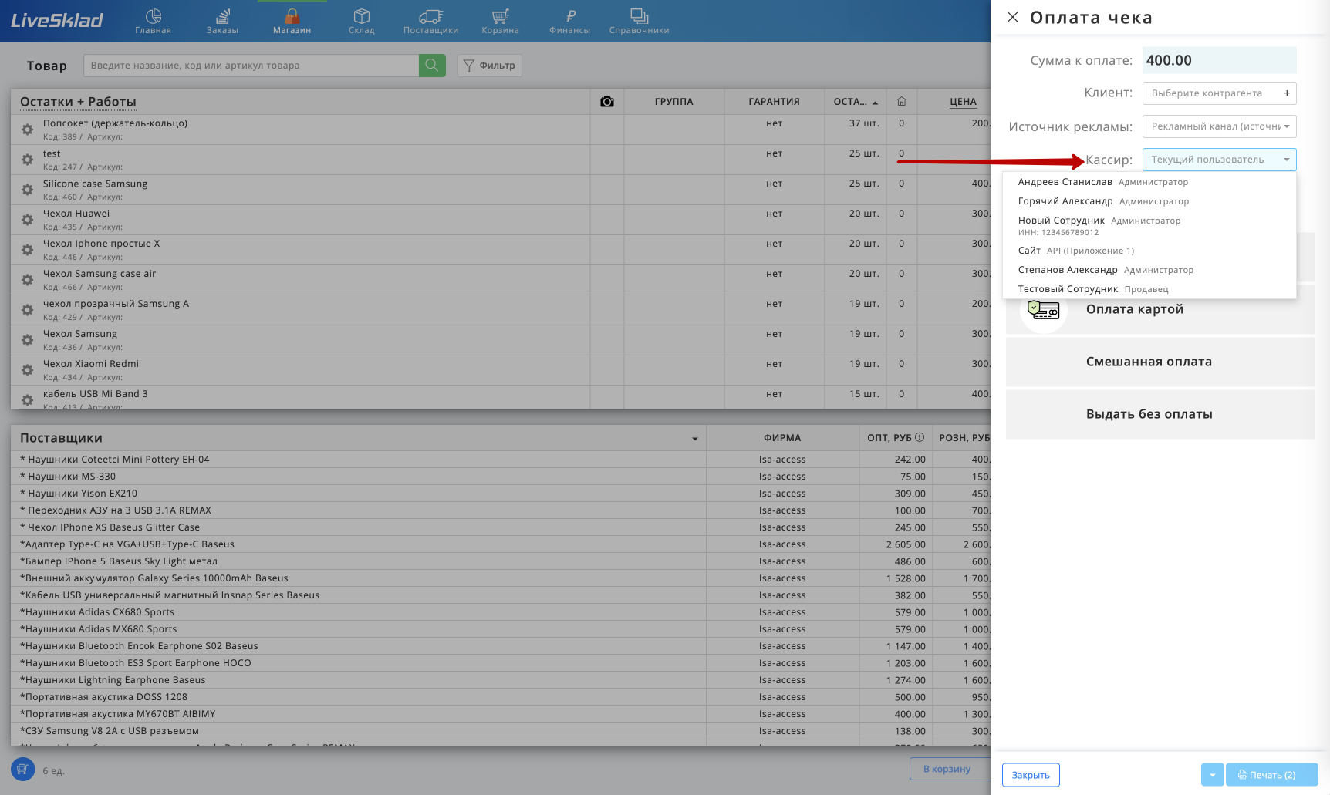Select row Бампер IPhone 5 Baseus Sky Light

click(x=501, y=561)
